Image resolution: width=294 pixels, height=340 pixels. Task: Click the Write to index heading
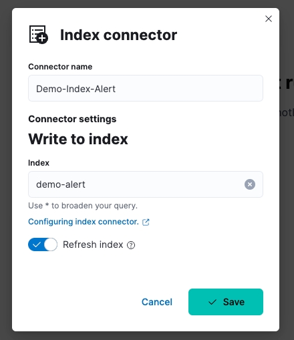(x=78, y=139)
